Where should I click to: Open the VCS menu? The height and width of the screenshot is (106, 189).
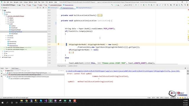(x=47, y=2)
